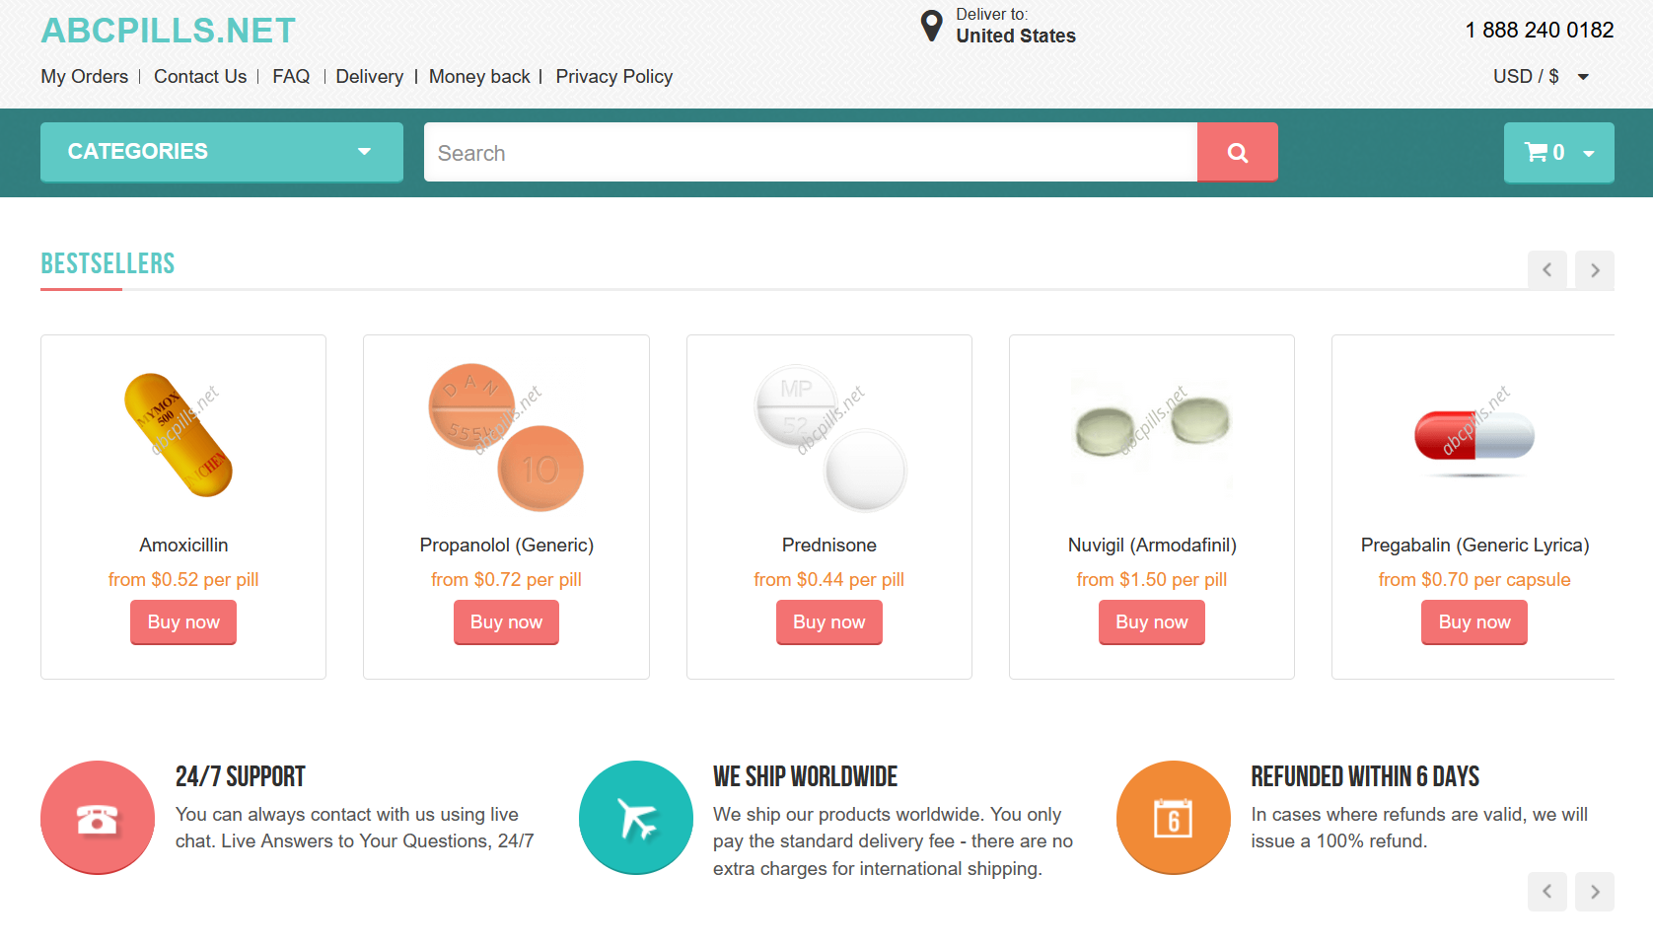Click the Search input field

[811, 152]
